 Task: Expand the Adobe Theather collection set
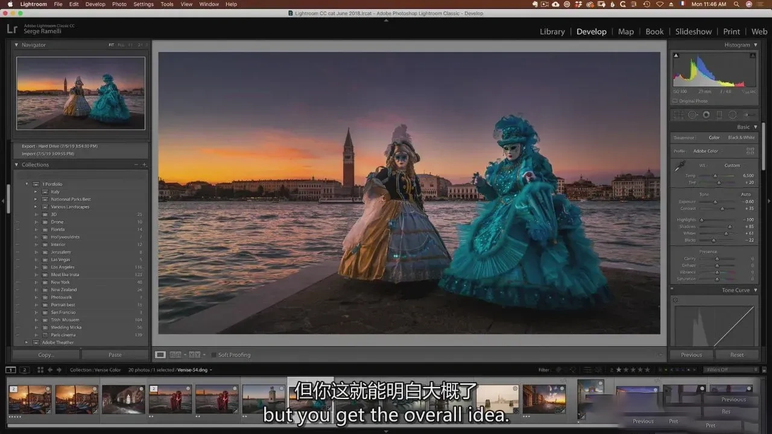click(27, 342)
